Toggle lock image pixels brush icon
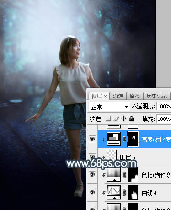171x210 pixels. [x=116, y=118]
